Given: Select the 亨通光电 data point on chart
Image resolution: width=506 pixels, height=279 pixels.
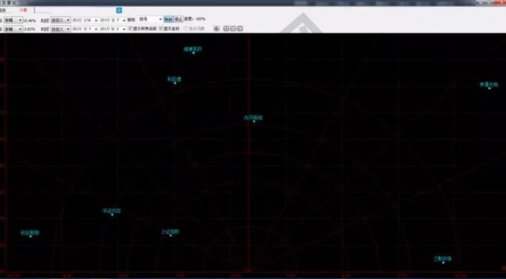Looking at the screenshot, I should (x=490, y=88).
